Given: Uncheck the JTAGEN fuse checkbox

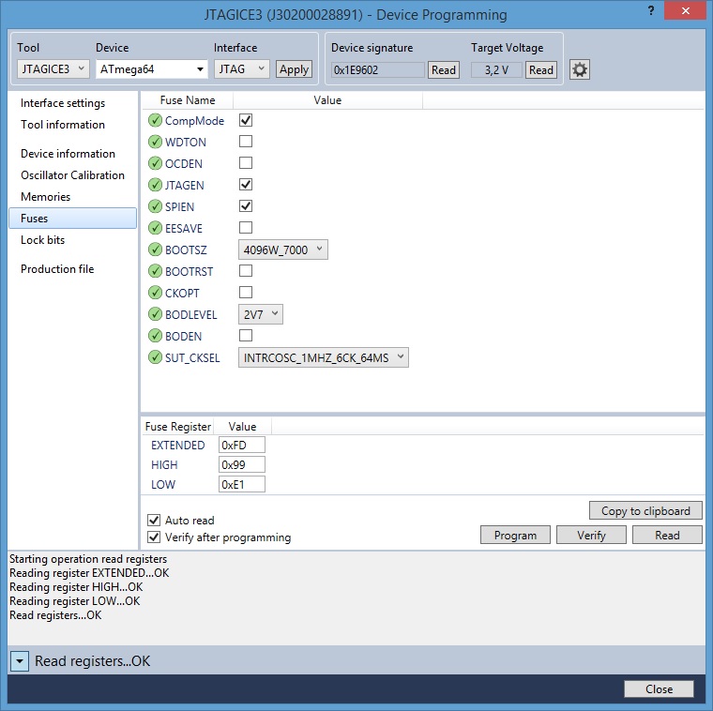Looking at the screenshot, I should pos(246,185).
